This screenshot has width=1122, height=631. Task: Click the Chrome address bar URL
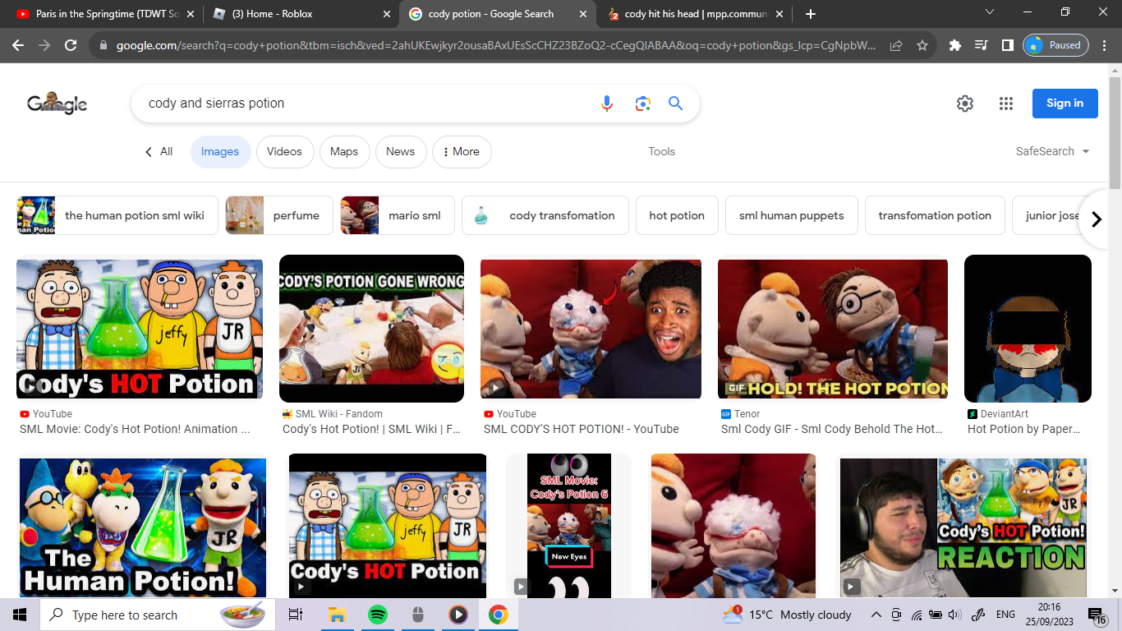(x=496, y=46)
